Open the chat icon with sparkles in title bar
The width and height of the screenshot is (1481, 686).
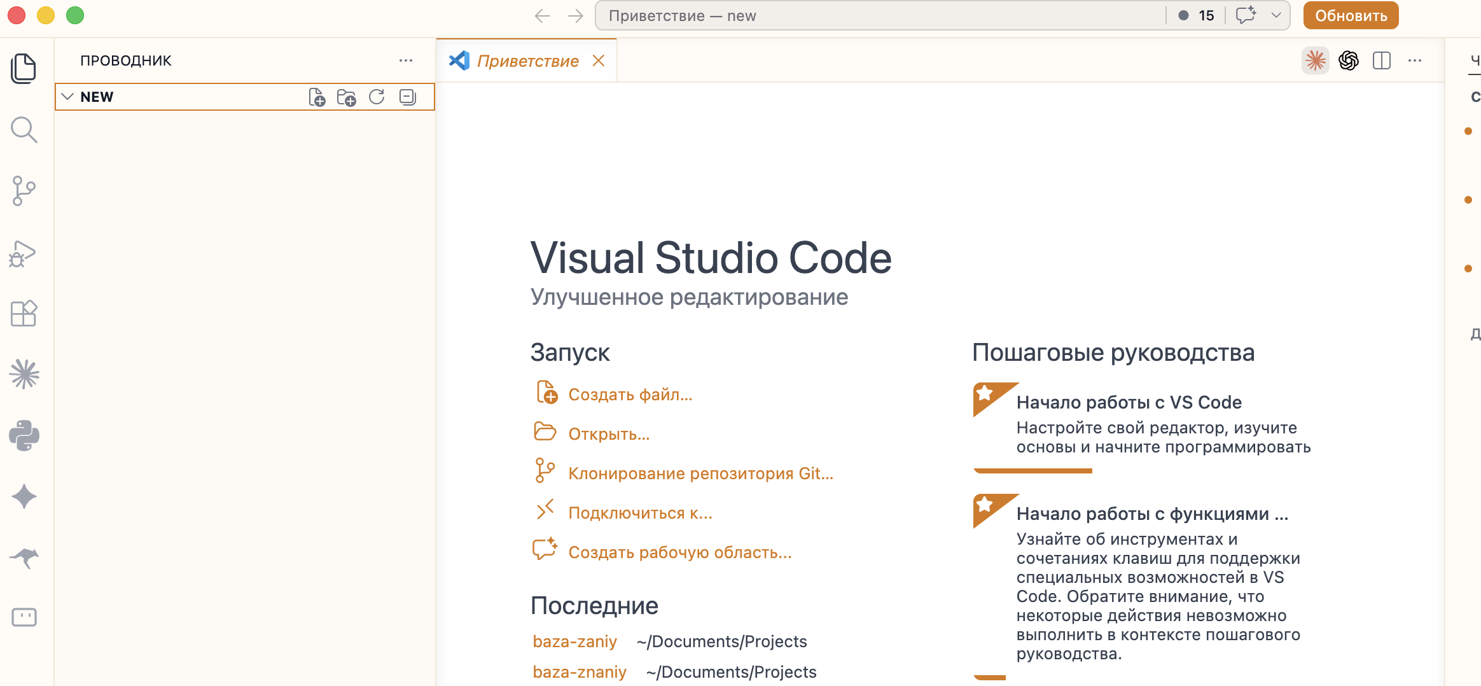[x=1246, y=15]
